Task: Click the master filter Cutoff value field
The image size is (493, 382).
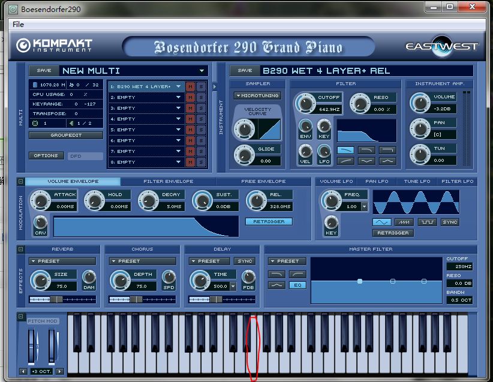Action: [459, 267]
